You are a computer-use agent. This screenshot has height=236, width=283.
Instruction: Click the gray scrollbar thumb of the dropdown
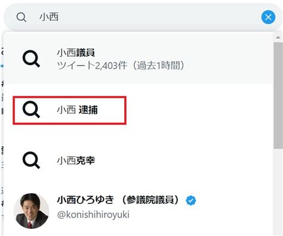click(278, 95)
